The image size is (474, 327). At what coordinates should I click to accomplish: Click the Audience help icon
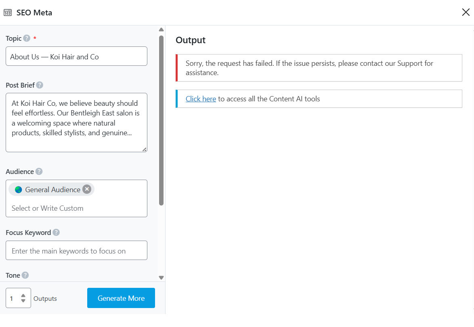click(39, 172)
